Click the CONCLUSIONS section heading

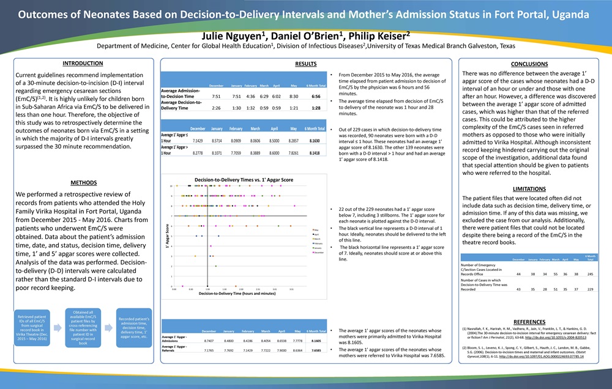[x=529, y=64]
